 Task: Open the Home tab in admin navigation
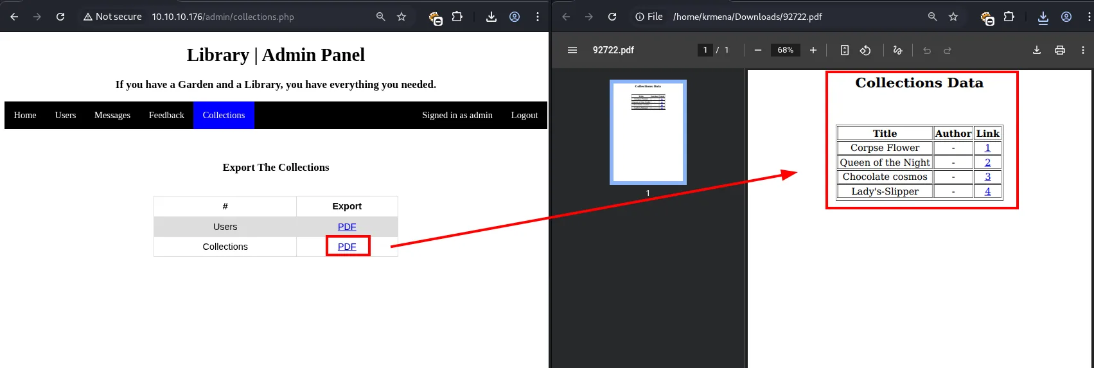[25, 115]
